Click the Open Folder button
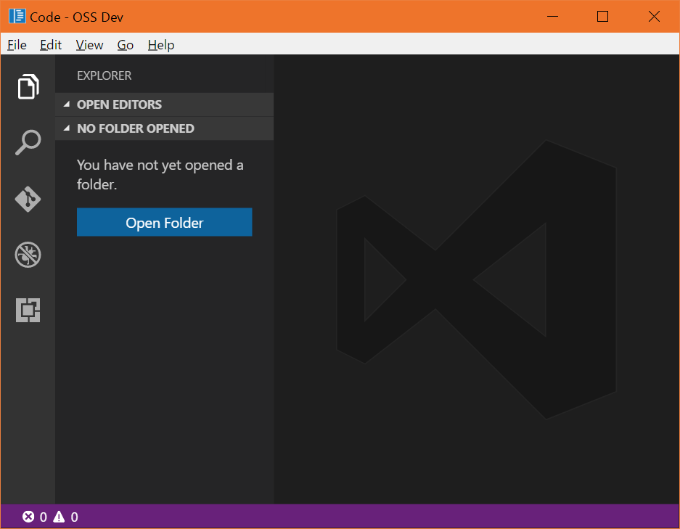The height and width of the screenshot is (529, 680). click(164, 222)
